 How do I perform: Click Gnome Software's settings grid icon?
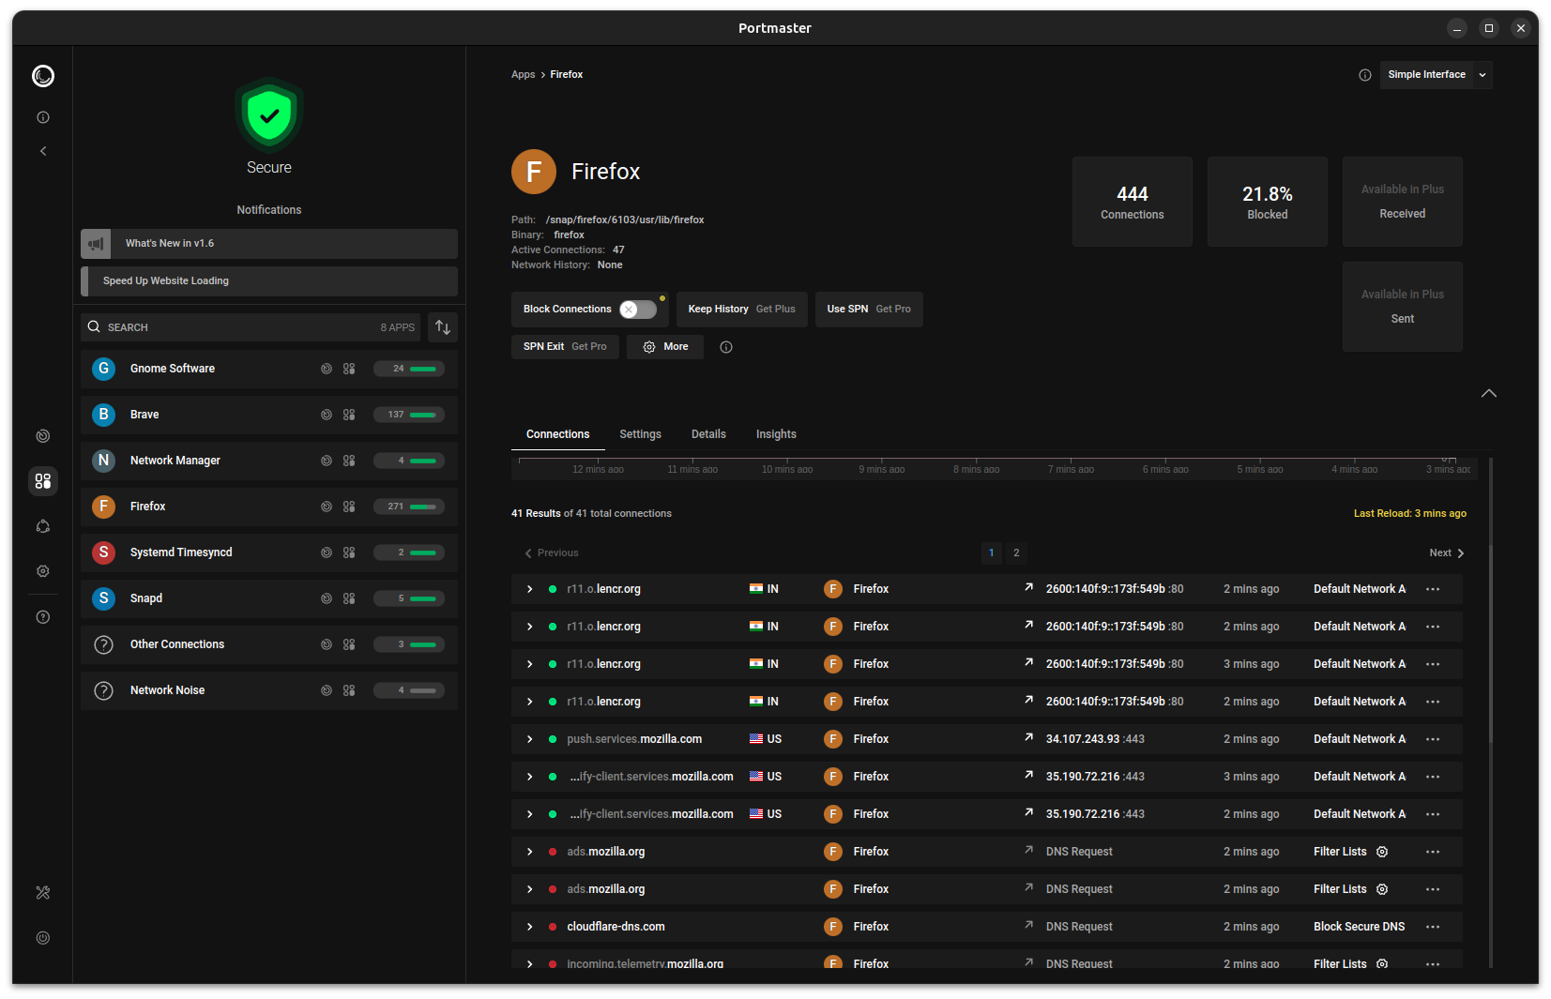[349, 369]
